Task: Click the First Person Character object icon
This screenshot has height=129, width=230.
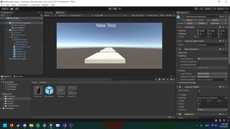Action: [x=178, y=17]
